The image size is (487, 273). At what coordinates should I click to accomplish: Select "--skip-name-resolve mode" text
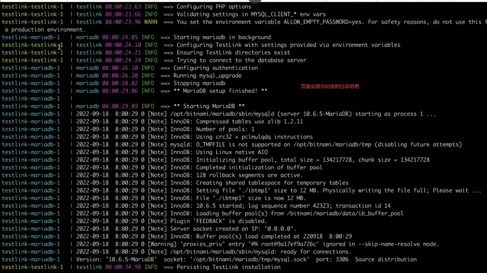397,244
